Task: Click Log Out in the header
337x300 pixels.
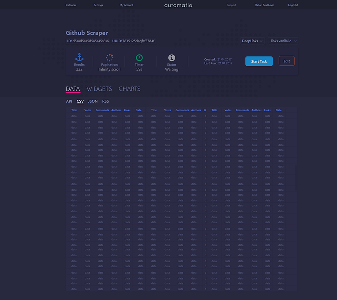Action: click(x=293, y=5)
